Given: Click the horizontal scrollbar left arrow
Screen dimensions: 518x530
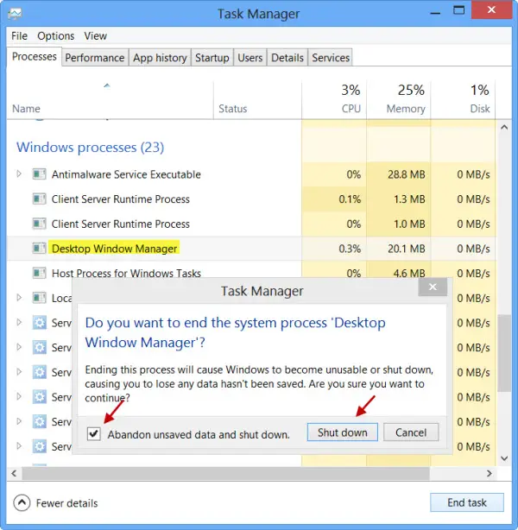Looking at the screenshot, I should 14,474.
